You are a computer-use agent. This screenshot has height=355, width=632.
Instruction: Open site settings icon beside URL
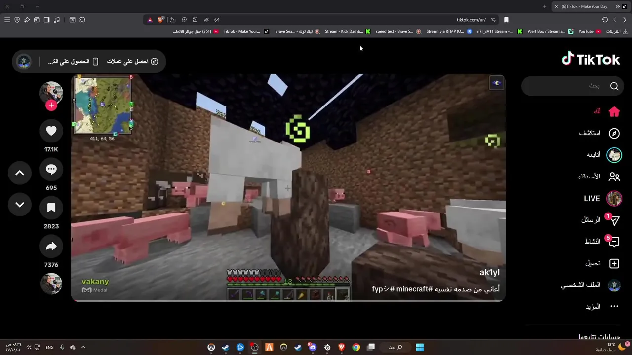493,20
